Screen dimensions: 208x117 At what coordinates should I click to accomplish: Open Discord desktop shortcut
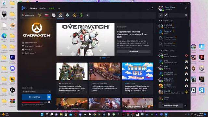[12, 69]
